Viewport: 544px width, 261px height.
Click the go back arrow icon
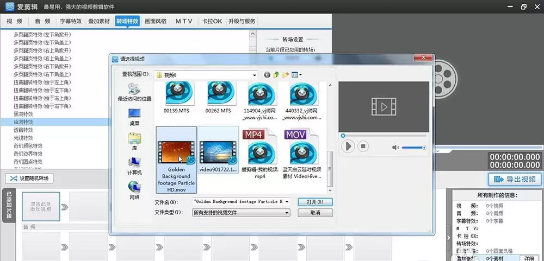coord(267,75)
